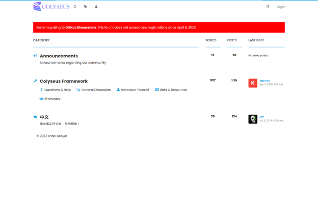Click the yty user avatar
Viewport: 318px width, 199px height.
tap(253, 119)
